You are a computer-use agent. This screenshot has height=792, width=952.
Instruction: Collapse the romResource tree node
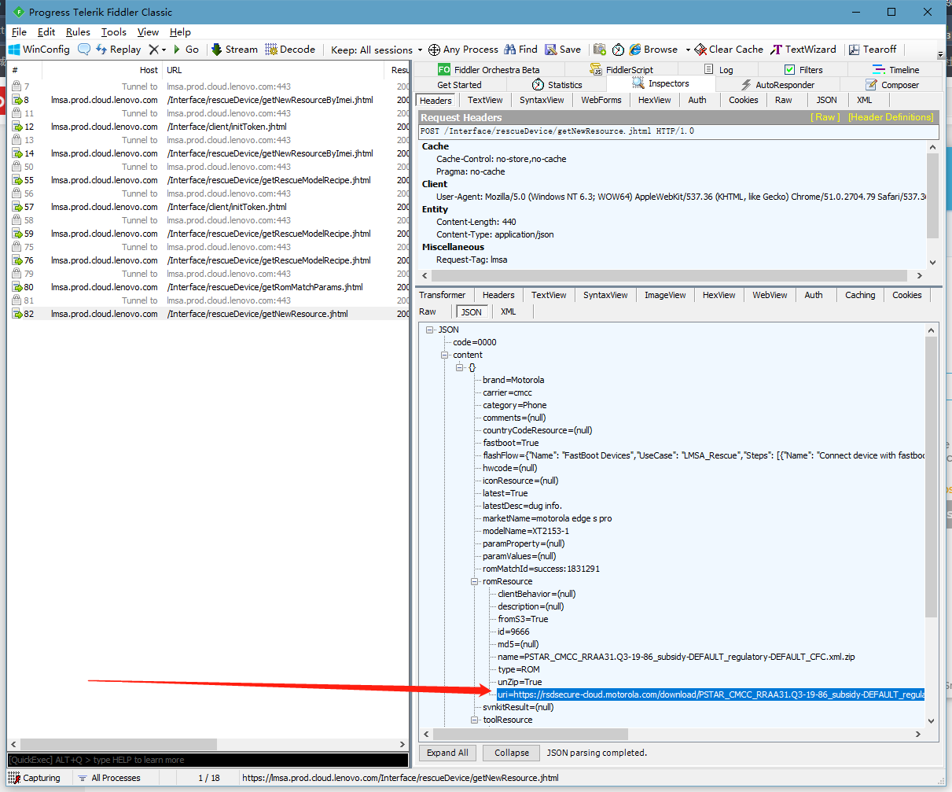pyautogui.click(x=475, y=581)
